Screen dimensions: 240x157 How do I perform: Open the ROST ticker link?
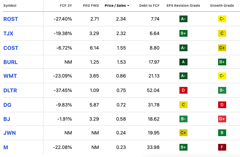[x=10, y=19]
